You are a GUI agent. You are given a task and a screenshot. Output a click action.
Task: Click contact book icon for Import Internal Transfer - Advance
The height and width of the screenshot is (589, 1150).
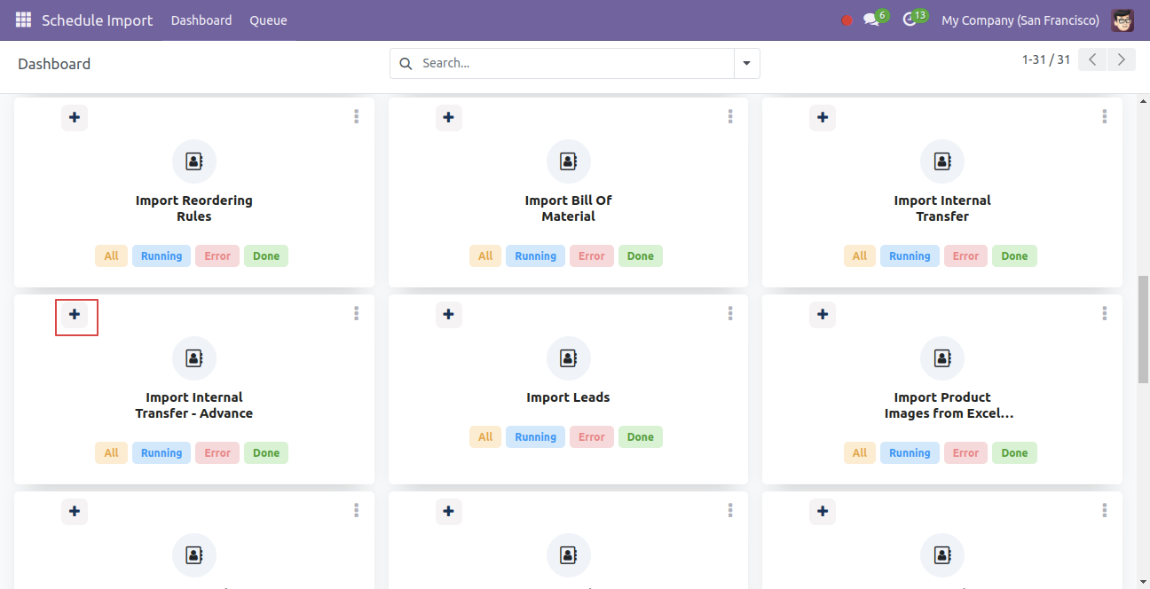pos(194,358)
